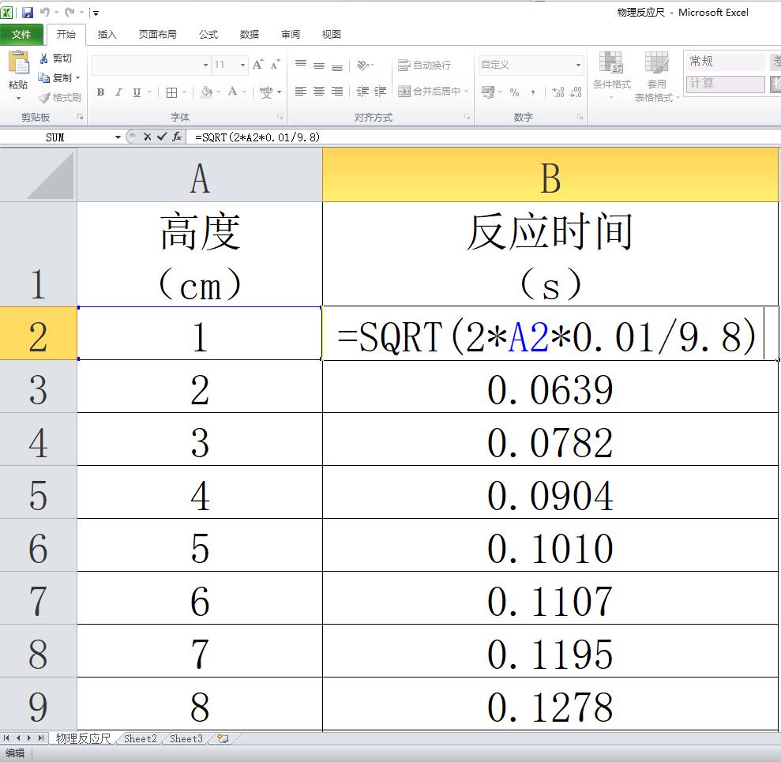
Task: Click the formula confirm checkmark button
Action: 162,137
